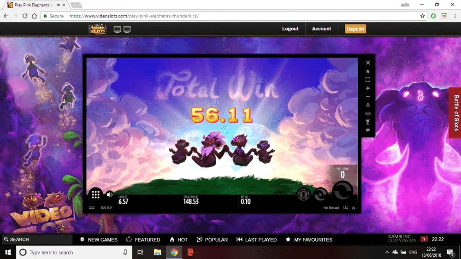Screen dimensions: 461x259
Task: Open the Windows Action Center
Action: click(x=450, y=253)
